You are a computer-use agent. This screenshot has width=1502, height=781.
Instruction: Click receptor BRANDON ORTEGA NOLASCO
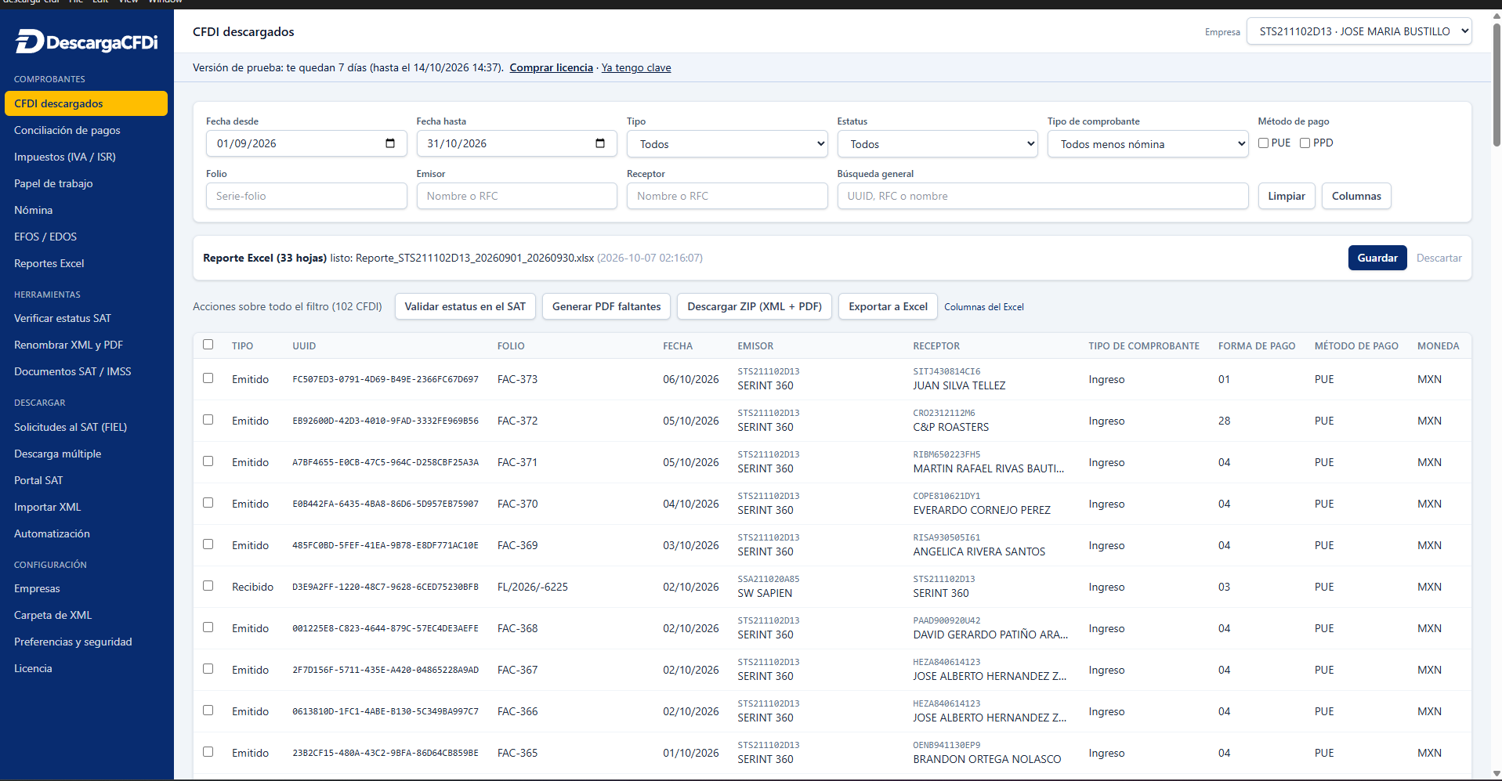[986, 759]
